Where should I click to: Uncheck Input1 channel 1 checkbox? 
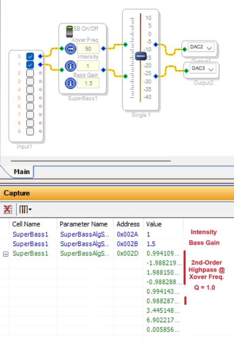pos(30,65)
